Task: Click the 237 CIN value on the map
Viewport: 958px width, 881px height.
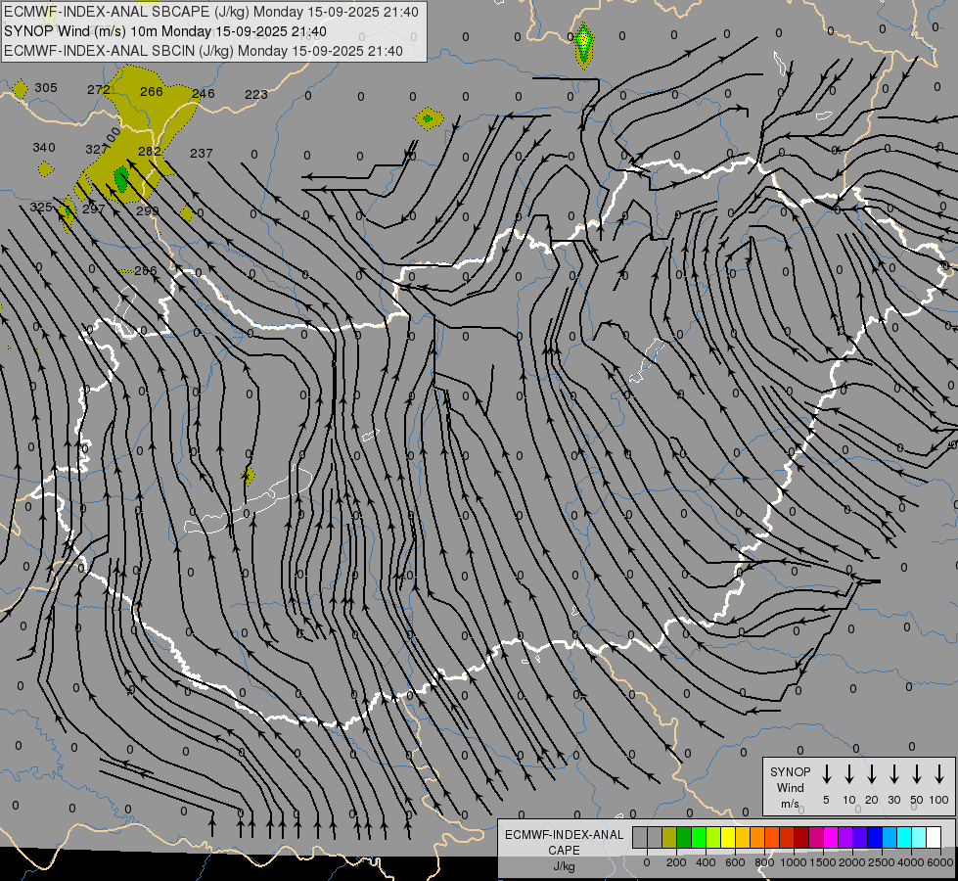Action: click(201, 153)
